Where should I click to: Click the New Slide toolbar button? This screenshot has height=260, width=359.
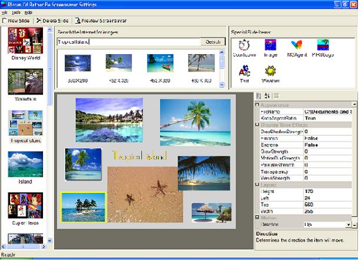click(x=16, y=21)
